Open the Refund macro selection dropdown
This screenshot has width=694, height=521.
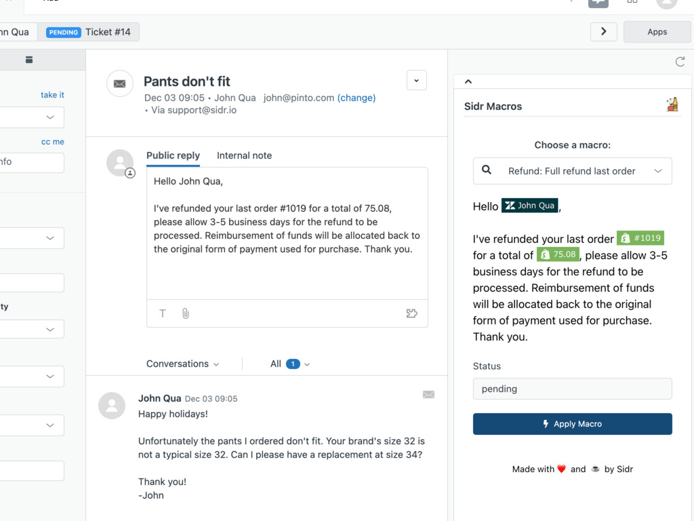click(x=572, y=171)
